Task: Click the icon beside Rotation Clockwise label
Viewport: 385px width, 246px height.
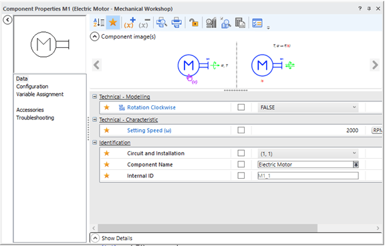Action: [x=122, y=107]
